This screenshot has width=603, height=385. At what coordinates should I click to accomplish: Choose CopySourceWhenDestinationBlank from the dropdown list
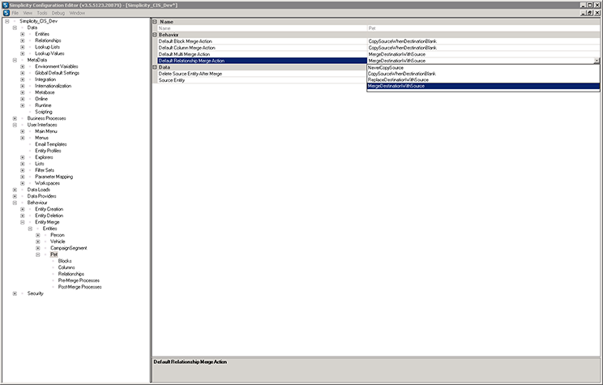click(483, 74)
